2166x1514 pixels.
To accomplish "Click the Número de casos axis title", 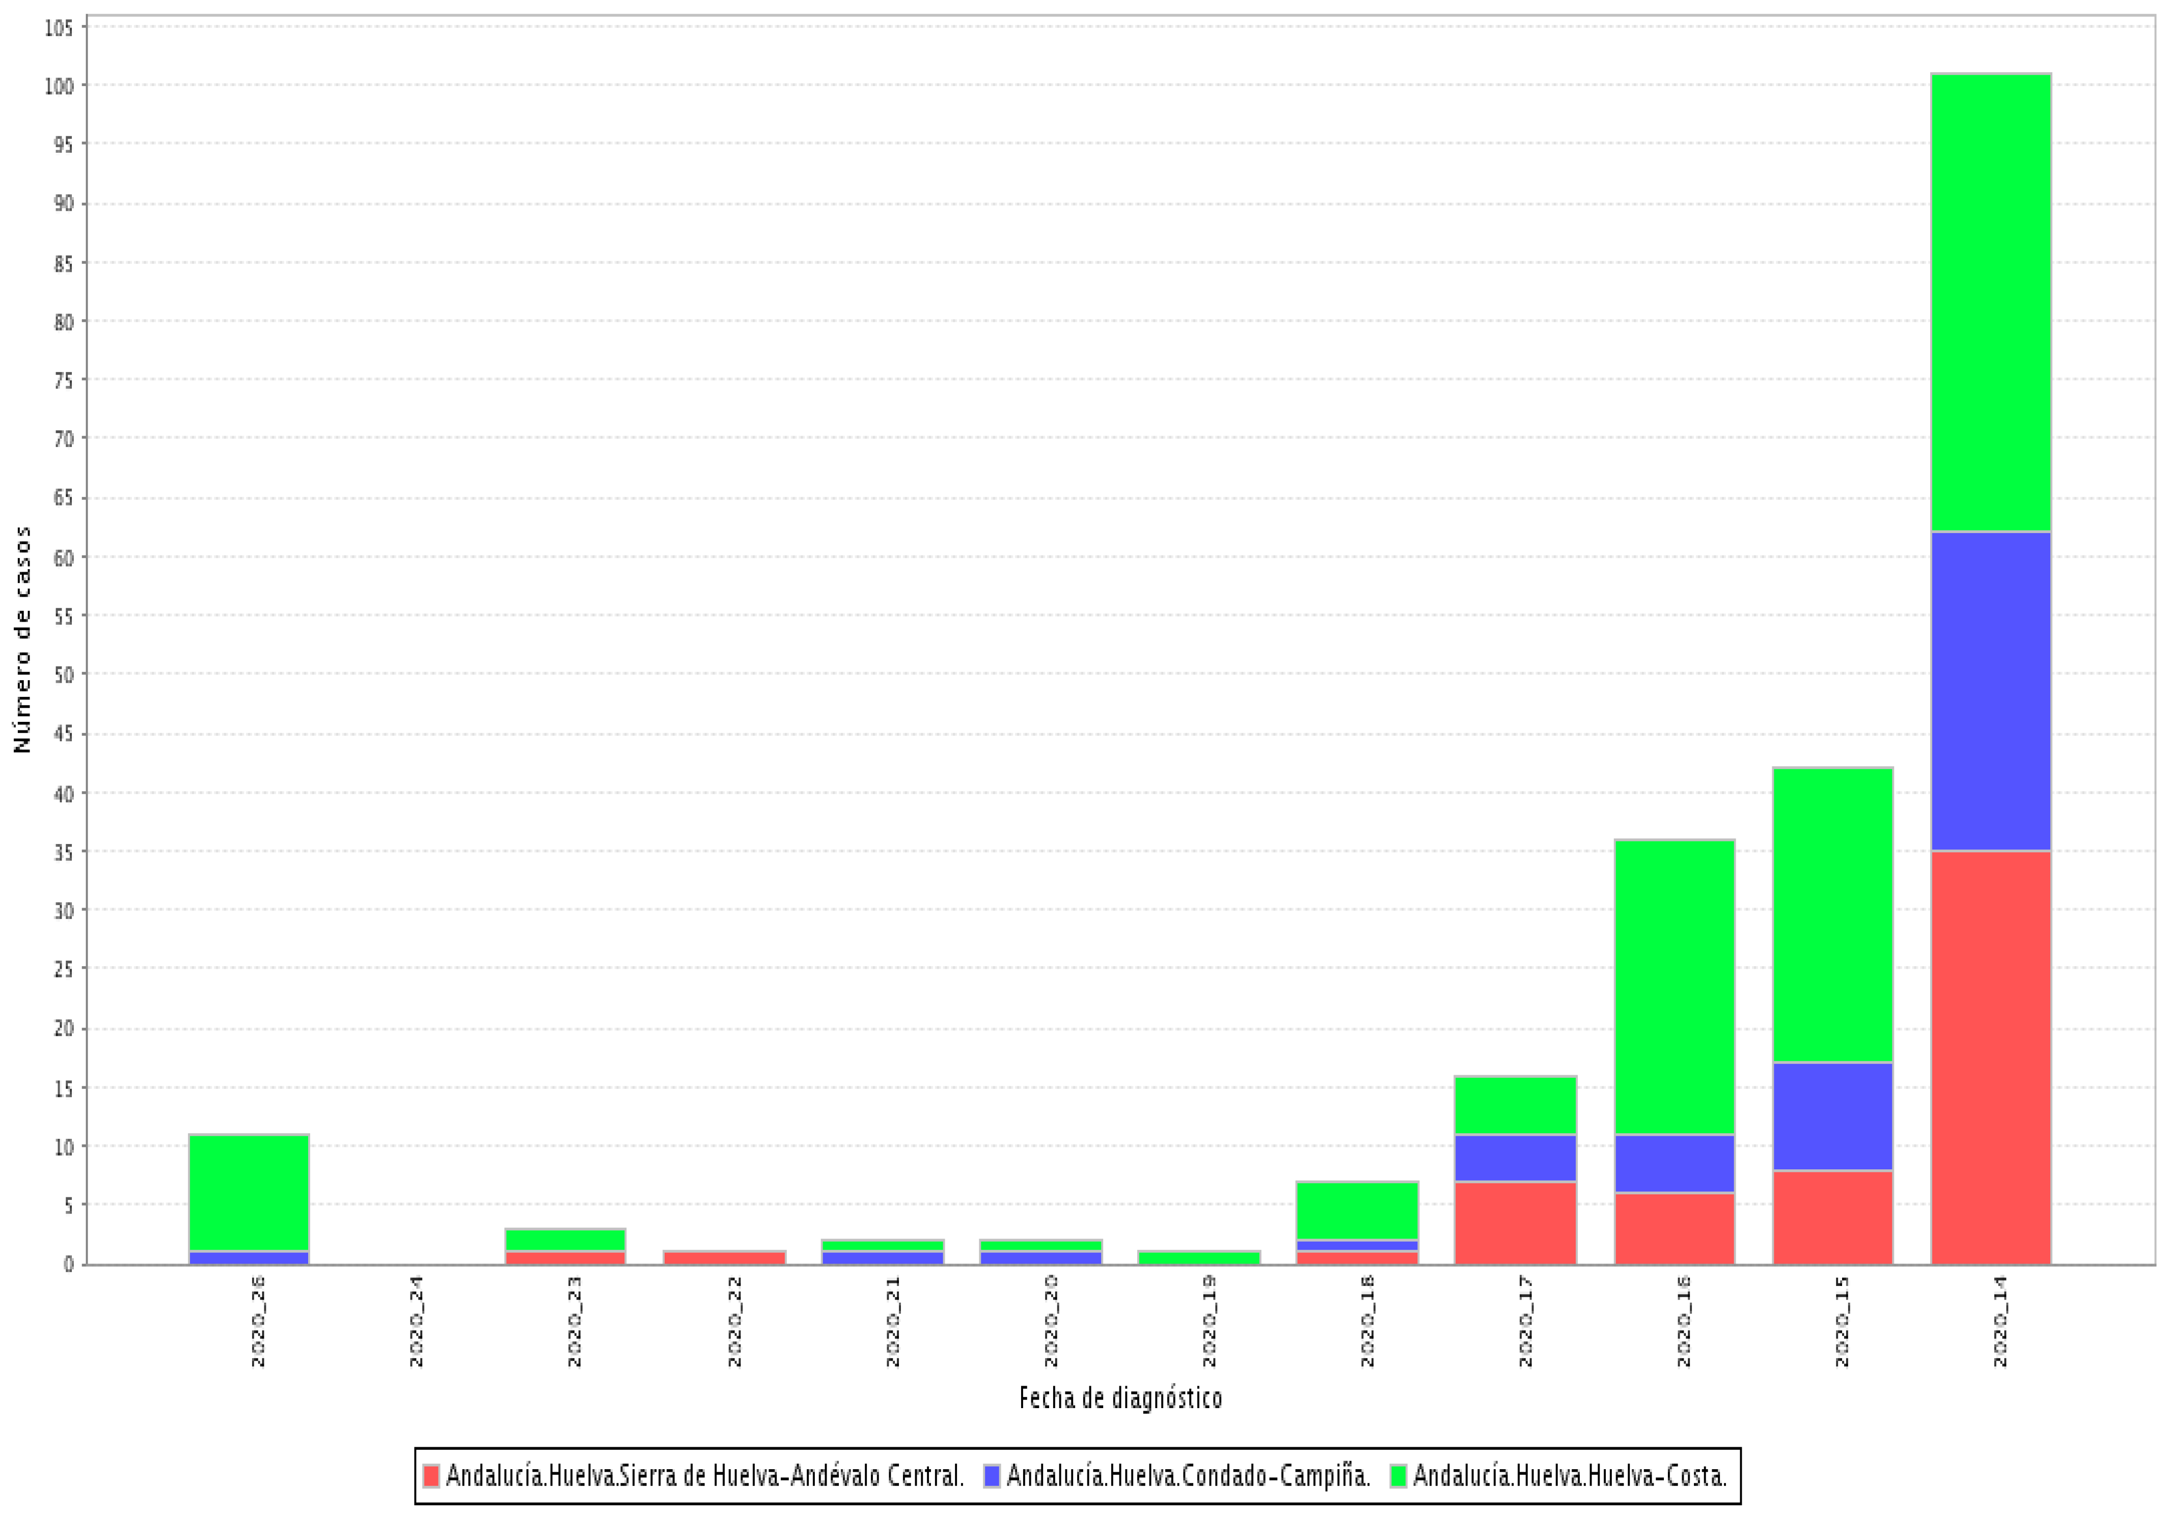I will (x=22, y=639).
